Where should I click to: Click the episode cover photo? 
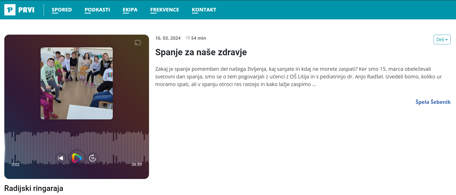click(x=77, y=83)
